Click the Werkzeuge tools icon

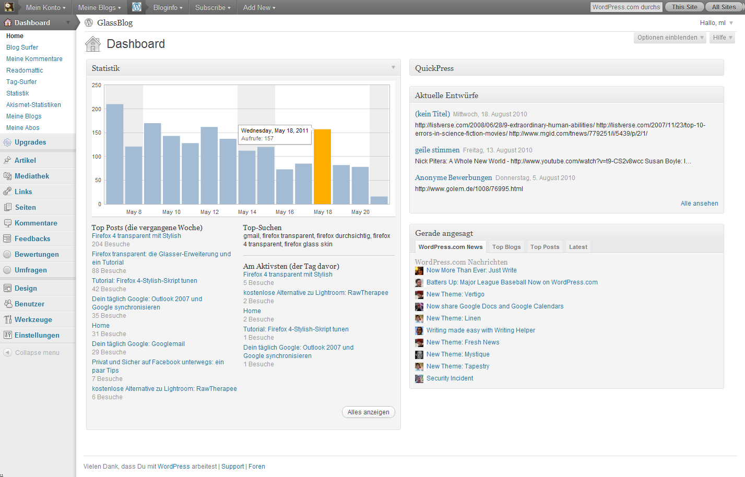pos(7,320)
